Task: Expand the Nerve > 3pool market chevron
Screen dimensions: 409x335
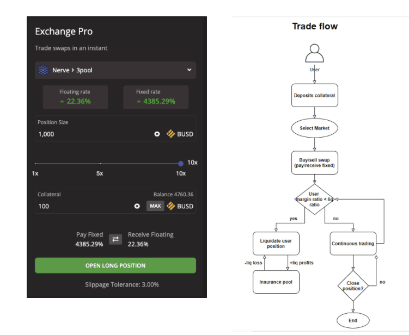Action: coord(189,70)
